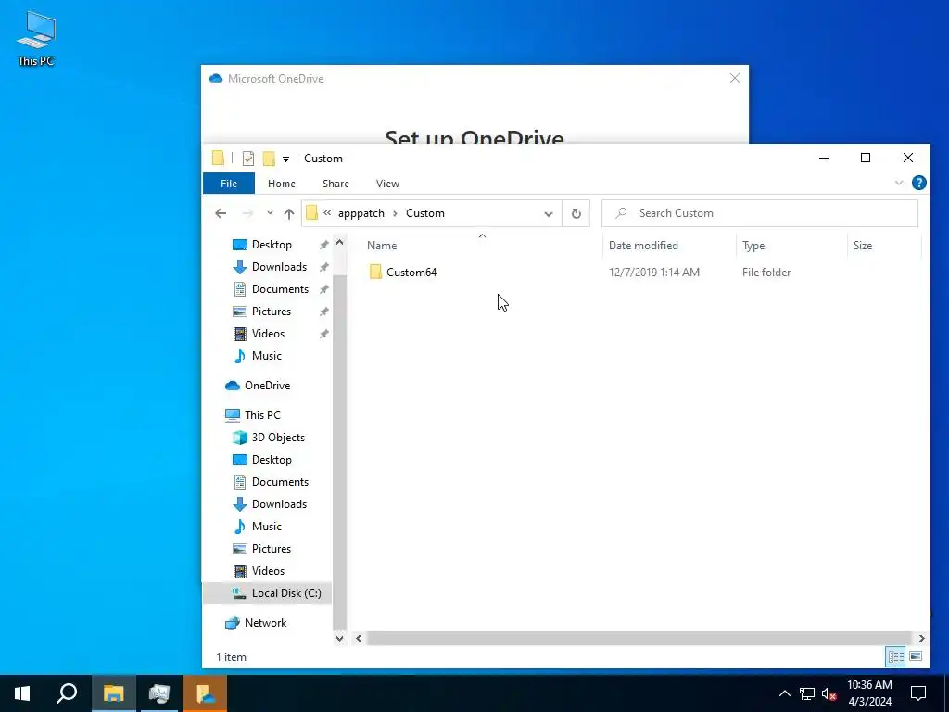949x712 pixels.
Task: Click navigation pane scroll down arrow
Action: (339, 638)
